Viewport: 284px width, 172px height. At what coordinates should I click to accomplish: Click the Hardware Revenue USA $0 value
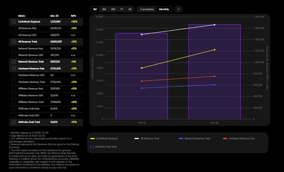(52, 75)
